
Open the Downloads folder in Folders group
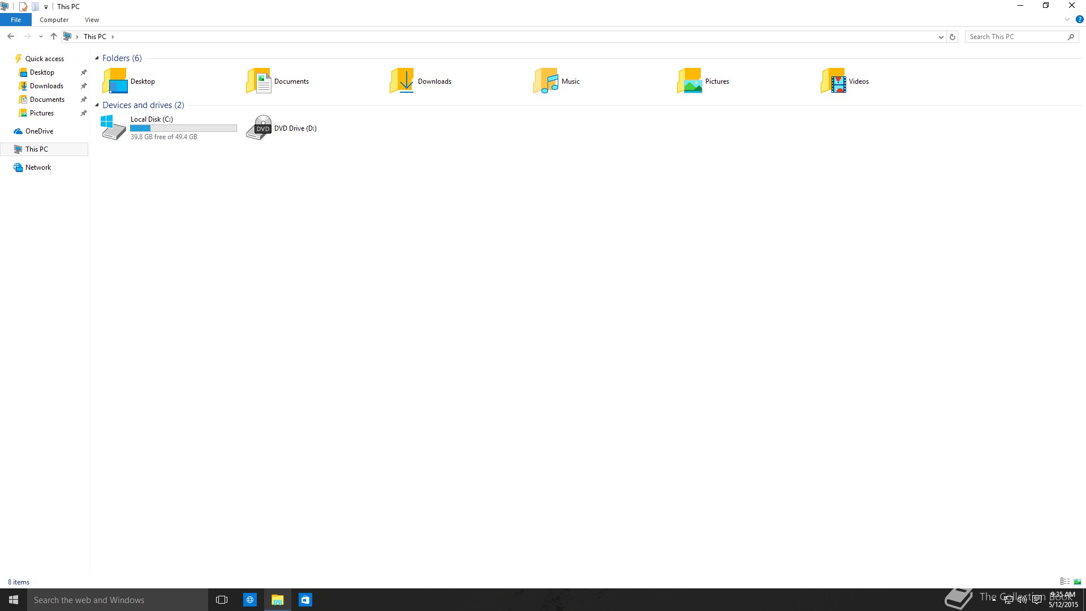click(x=421, y=81)
